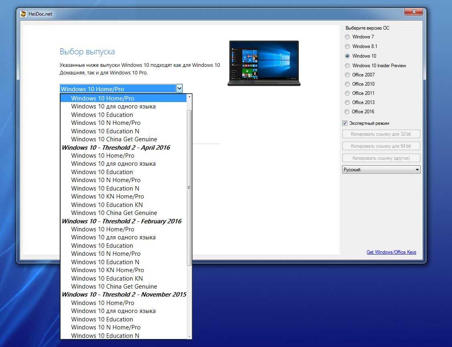Open the Get Windows/Office Keys link
The image size is (452, 347).
[x=391, y=252]
